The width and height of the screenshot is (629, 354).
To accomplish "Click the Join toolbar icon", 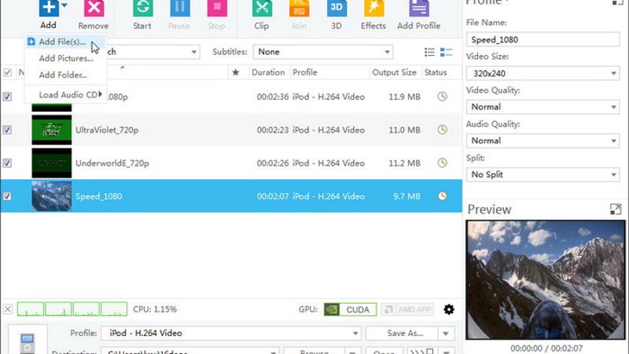I will tap(300, 7).
